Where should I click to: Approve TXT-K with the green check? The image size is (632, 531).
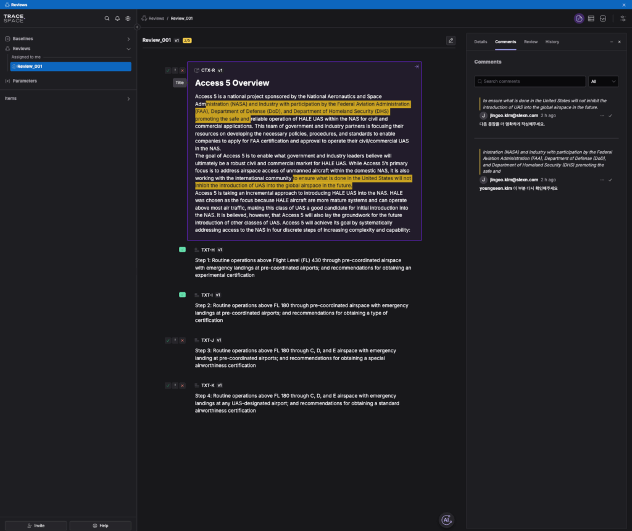[168, 385]
